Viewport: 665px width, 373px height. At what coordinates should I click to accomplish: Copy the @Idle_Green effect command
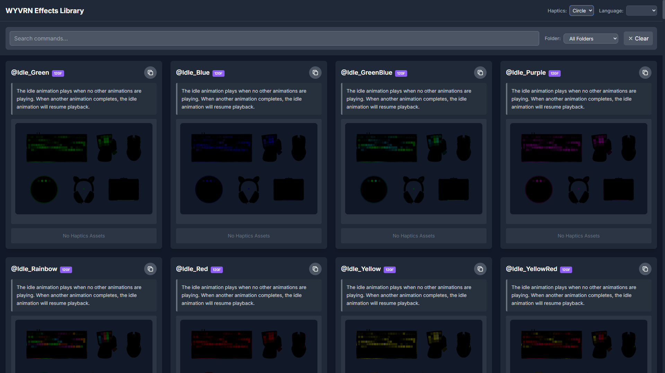click(x=150, y=73)
